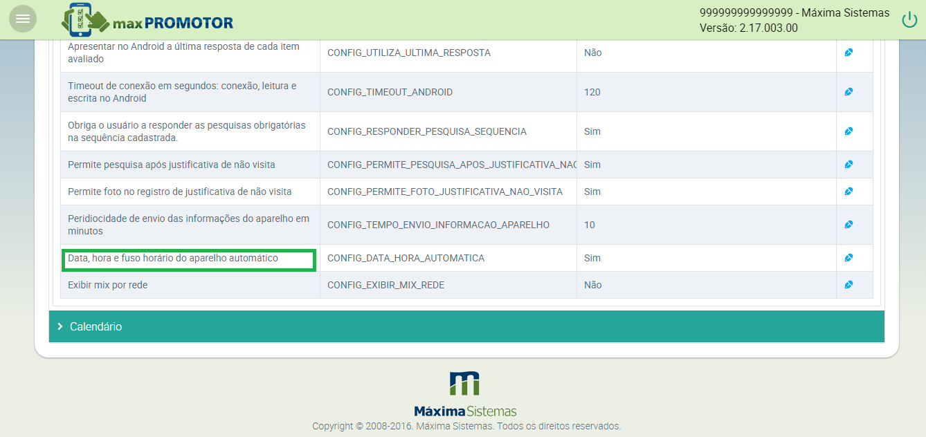This screenshot has height=437, width=926.
Task: Click the copyright footer text
Action: pos(466,426)
